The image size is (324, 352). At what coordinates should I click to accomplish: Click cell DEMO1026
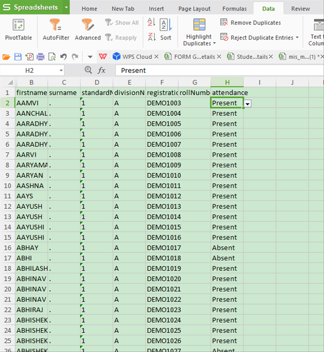coord(162,341)
